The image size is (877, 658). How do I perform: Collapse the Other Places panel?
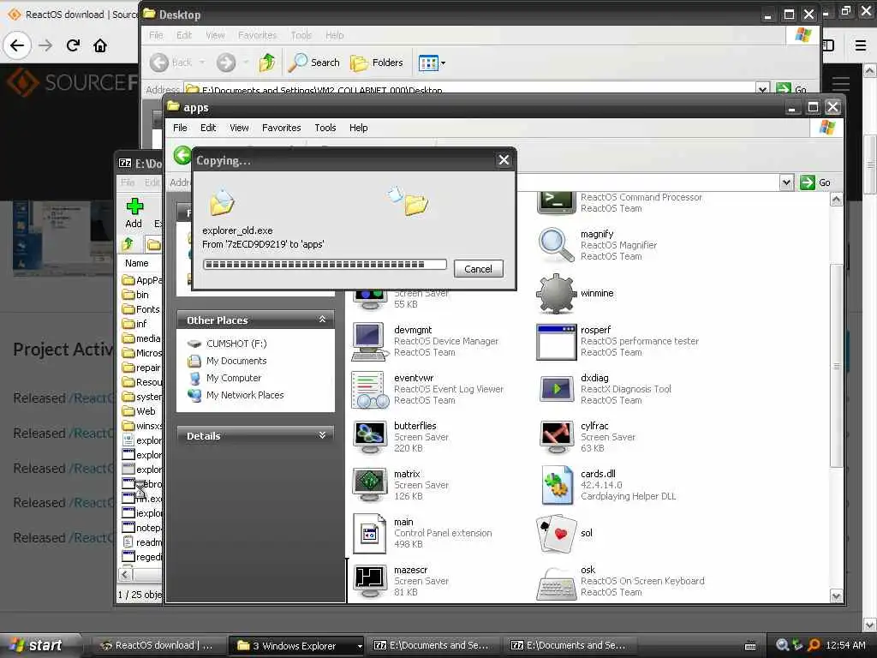coord(322,320)
